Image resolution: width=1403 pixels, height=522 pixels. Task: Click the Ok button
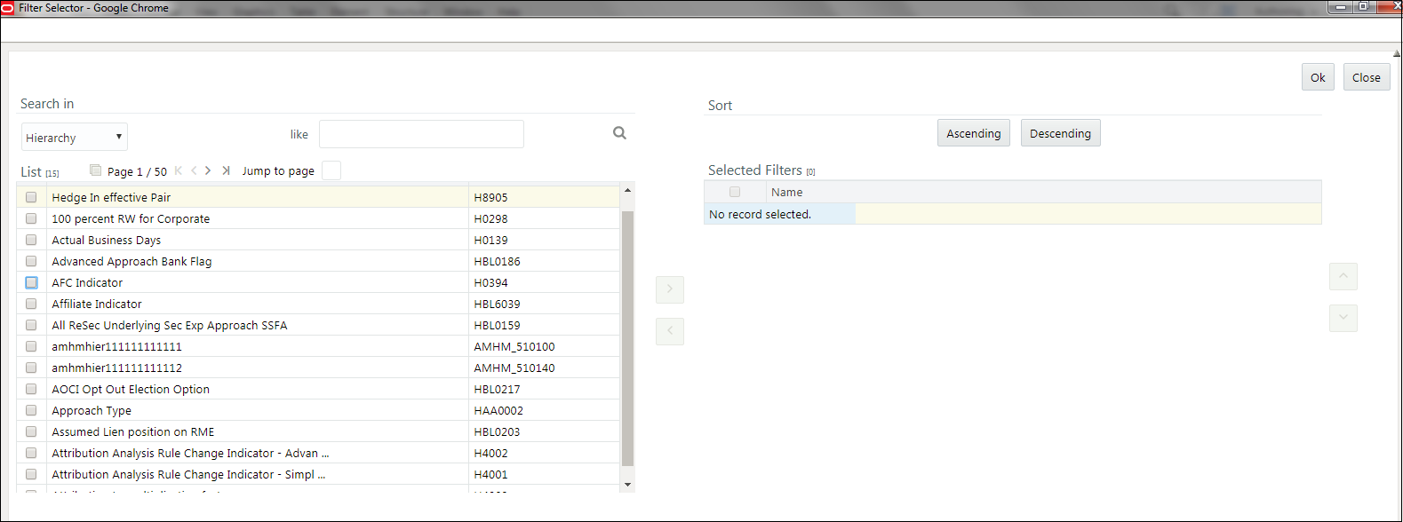(x=1318, y=77)
